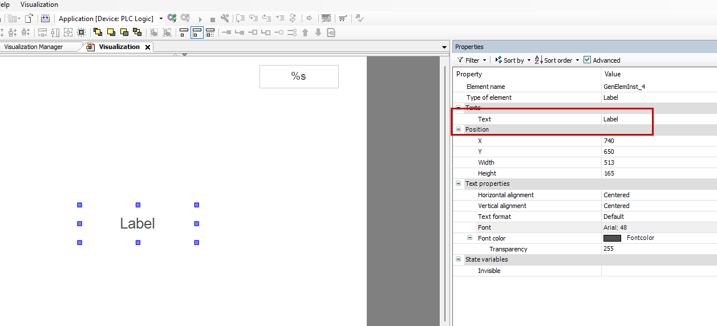Click the Show Current Statement arrow icon

click(x=309, y=18)
